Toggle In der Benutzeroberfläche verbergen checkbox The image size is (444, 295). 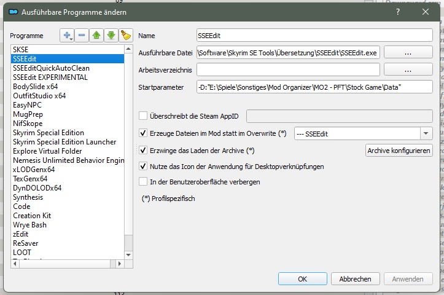[144, 182]
